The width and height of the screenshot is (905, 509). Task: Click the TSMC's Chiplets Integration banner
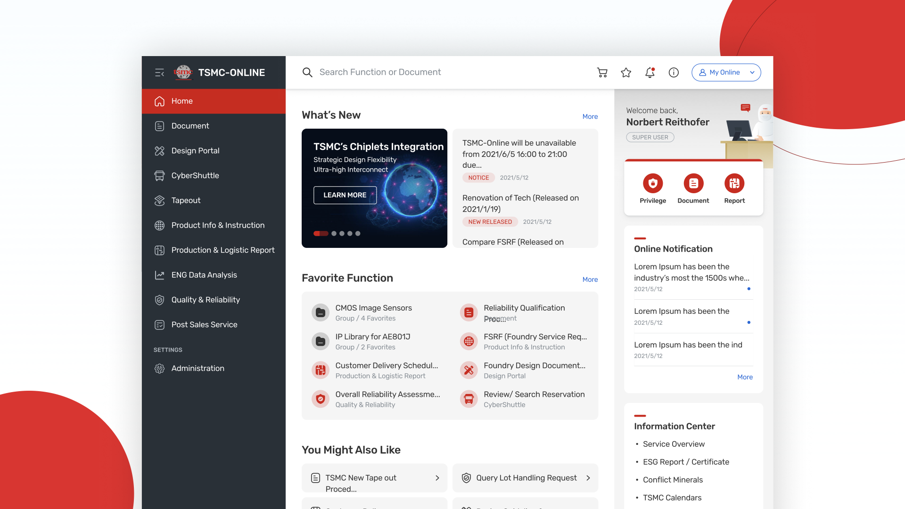[x=374, y=188]
